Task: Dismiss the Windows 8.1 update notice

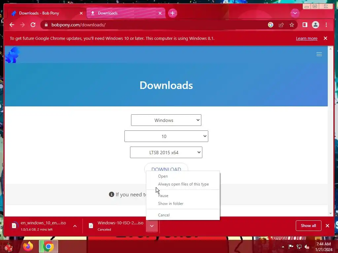Action: click(325, 38)
